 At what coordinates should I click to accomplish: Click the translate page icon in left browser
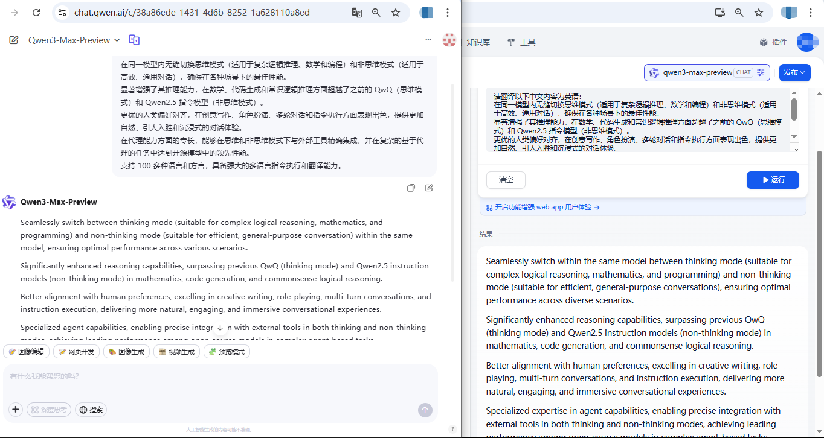(x=357, y=13)
